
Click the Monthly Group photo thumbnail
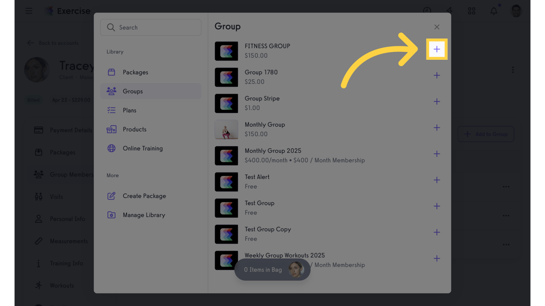click(226, 129)
